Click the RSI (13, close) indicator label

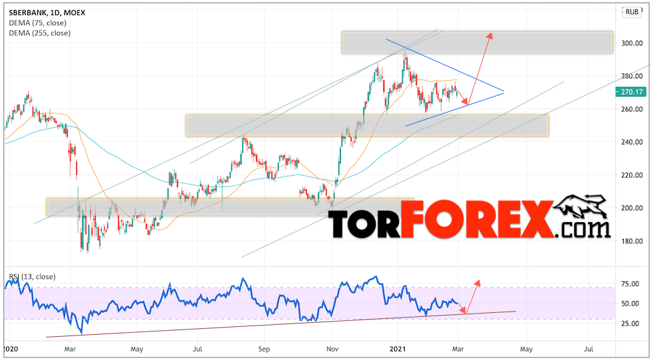32,276
